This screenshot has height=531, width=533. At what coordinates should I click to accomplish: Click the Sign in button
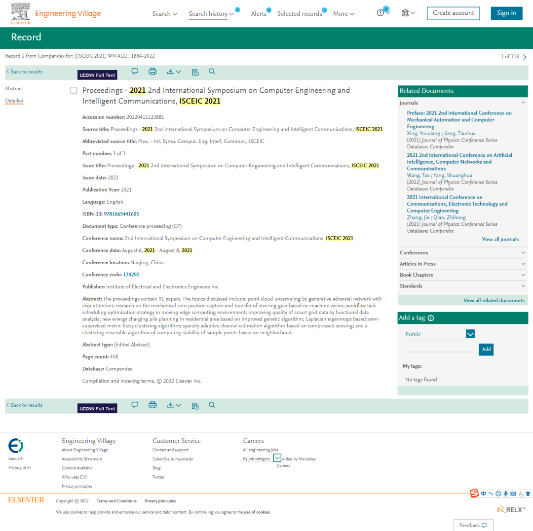[506, 13]
